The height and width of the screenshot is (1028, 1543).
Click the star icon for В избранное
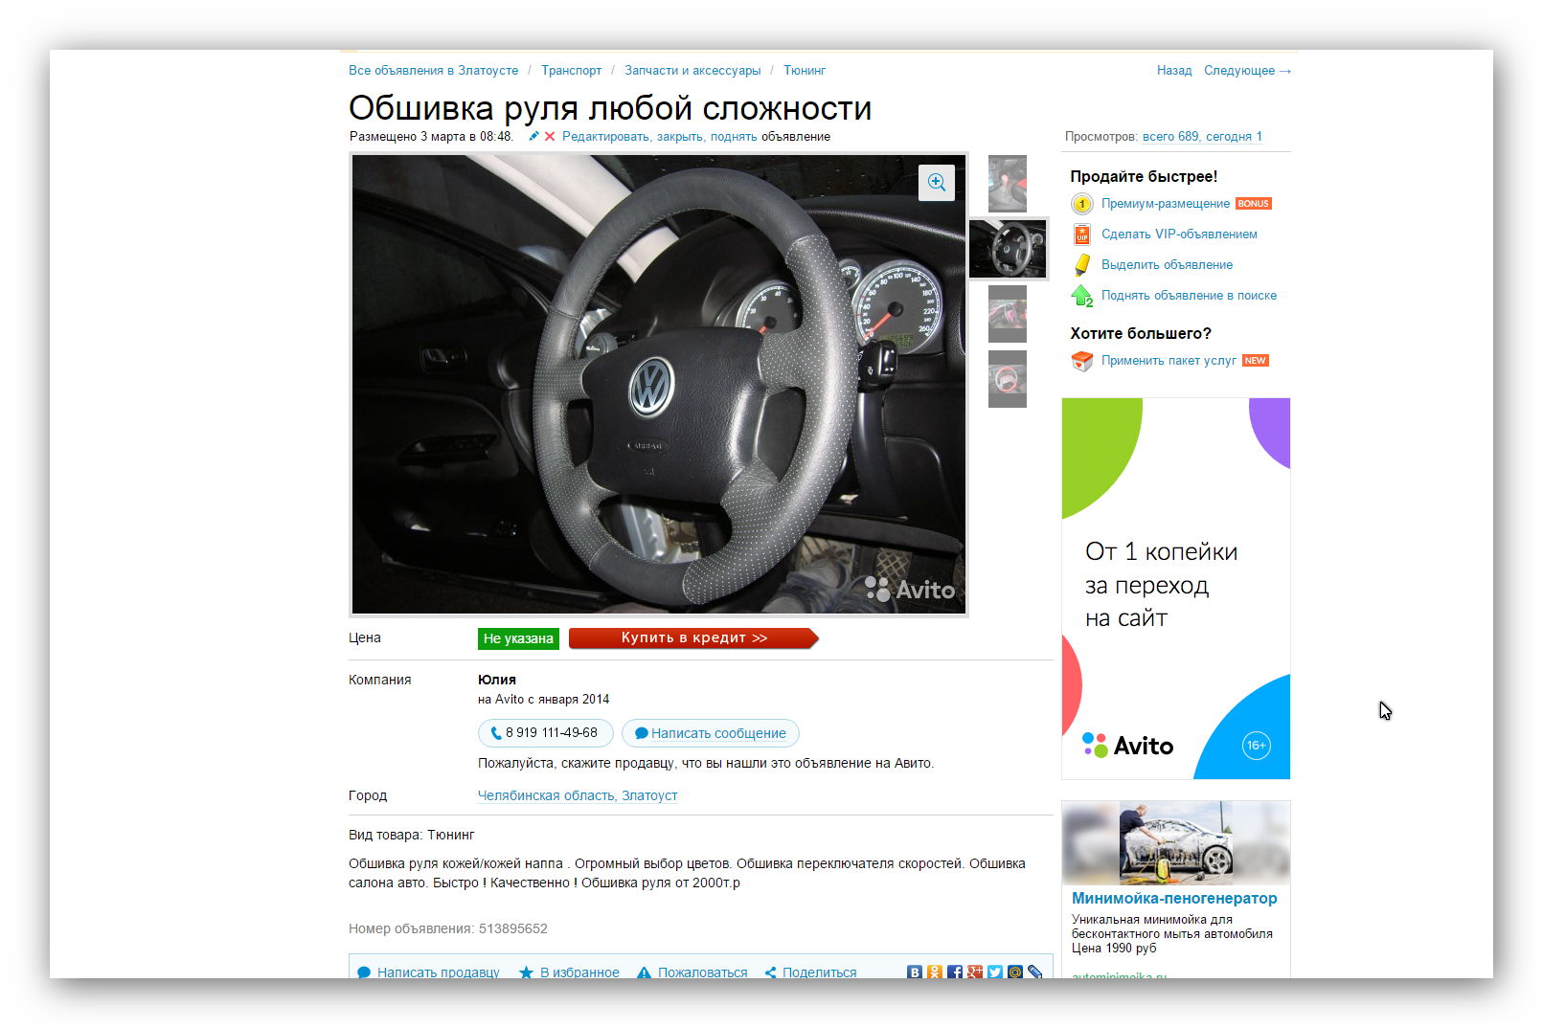(x=526, y=972)
